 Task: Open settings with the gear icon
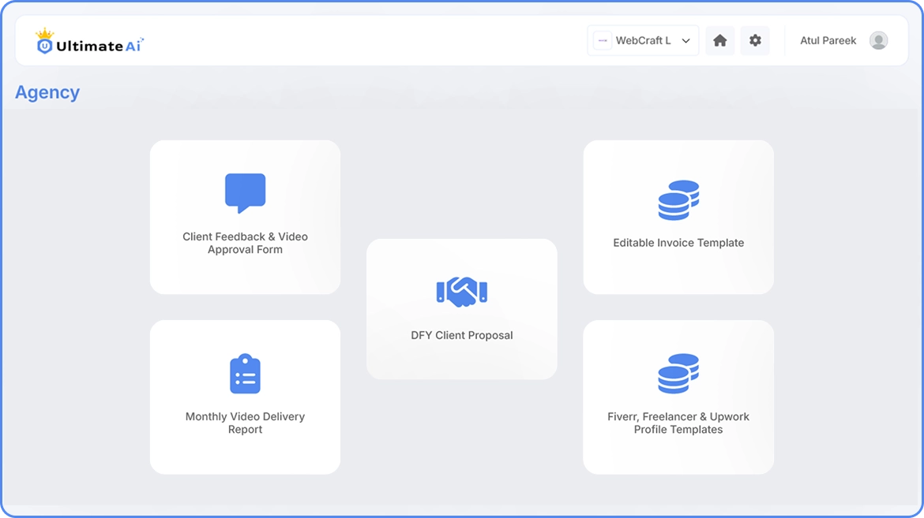tap(755, 40)
